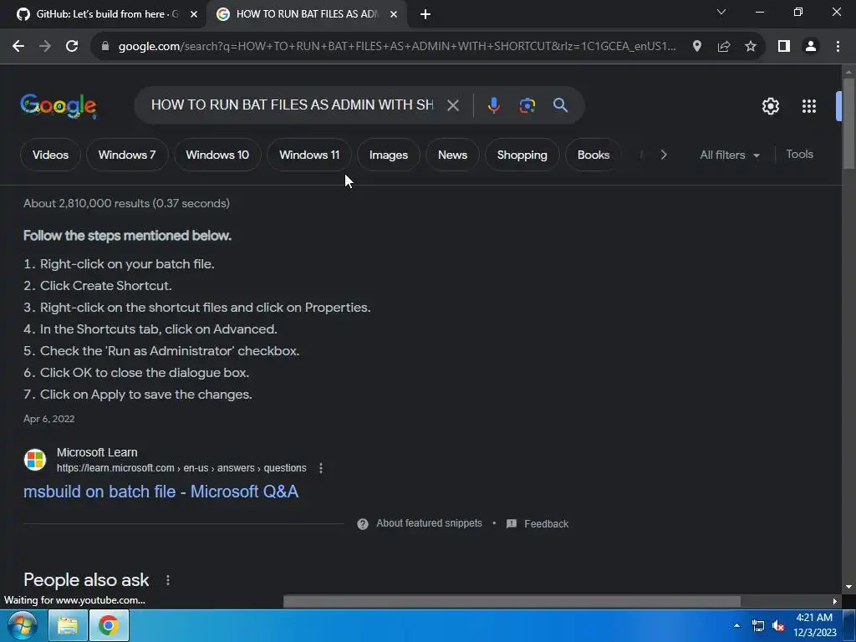Switch to Images results
Screen dimensions: 856x642
(389, 155)
